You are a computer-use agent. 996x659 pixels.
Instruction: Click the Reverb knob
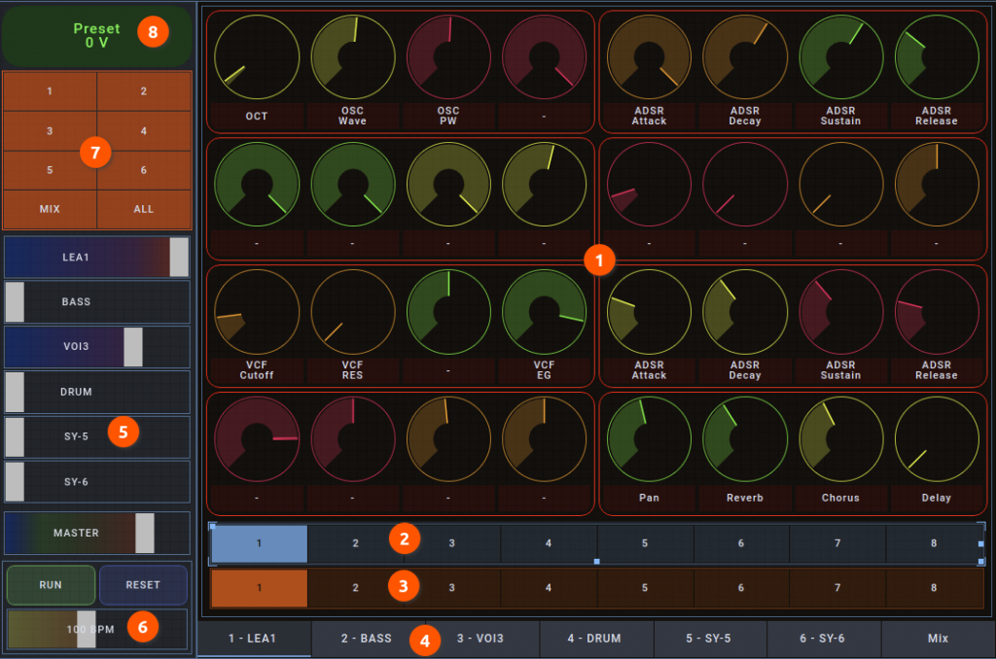pos(745,438)
